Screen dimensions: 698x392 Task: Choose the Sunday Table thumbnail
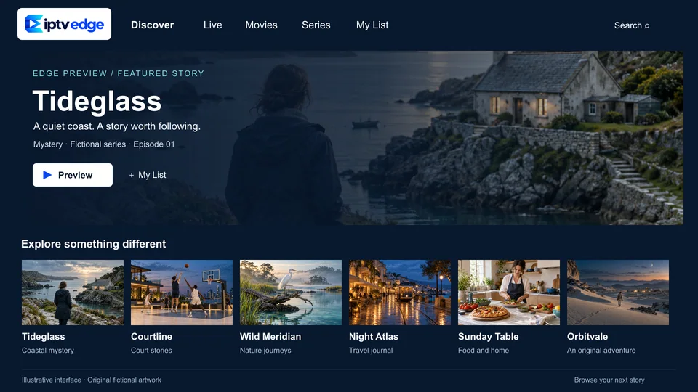pos(509,293)
